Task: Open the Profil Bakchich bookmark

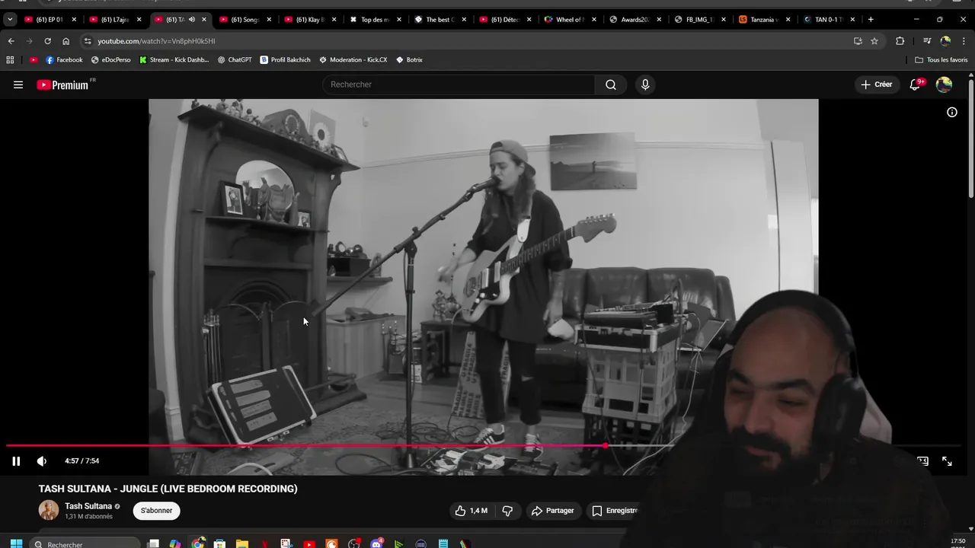Action: click(x=285, y=59)
